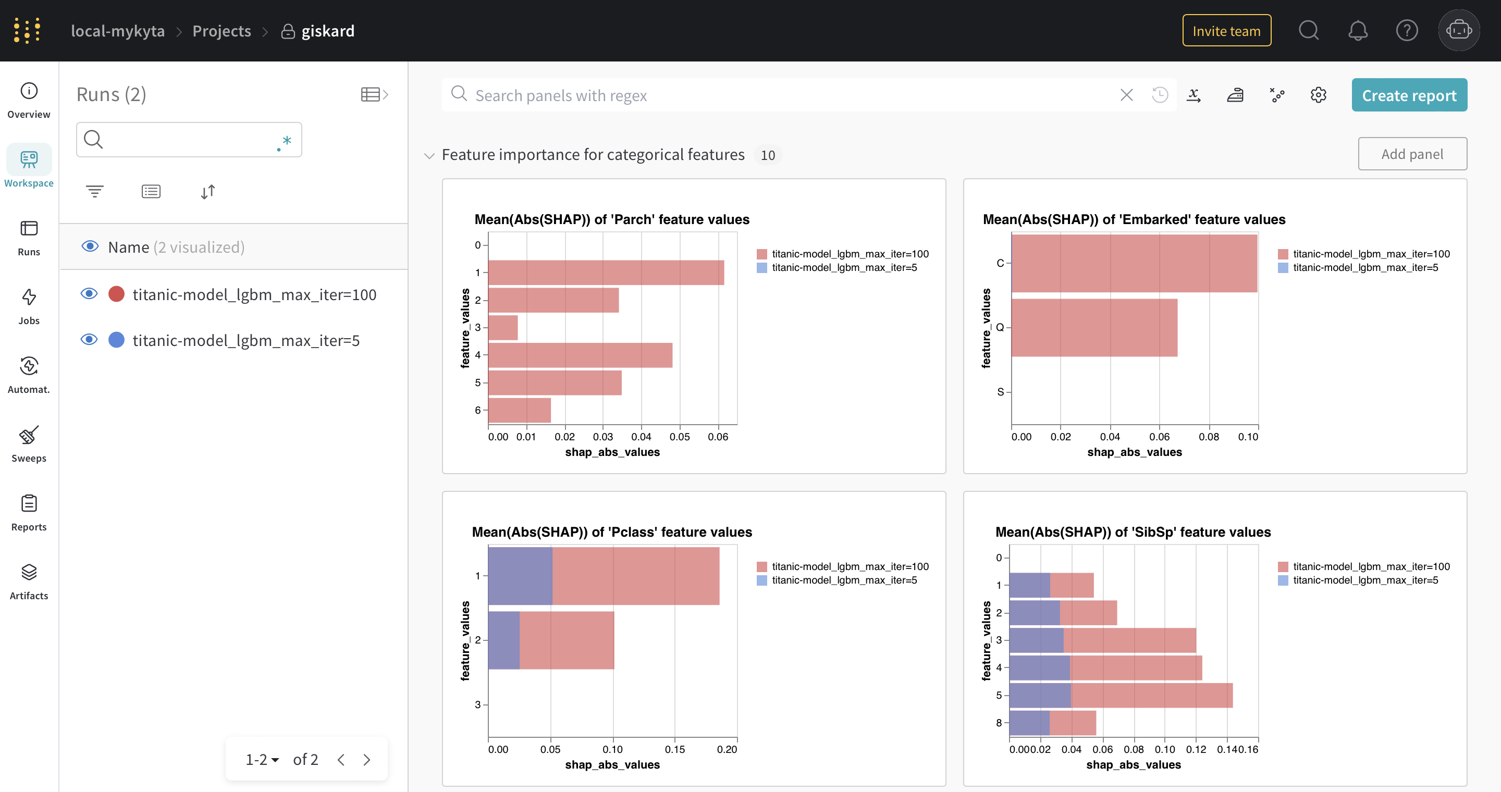This screenshot has height=792, width=1501.
Task: Open the Sweeps sidebar page
Action: pos(29,444)
